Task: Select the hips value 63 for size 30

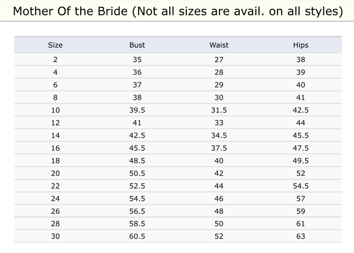Action: tap(301, 237)
